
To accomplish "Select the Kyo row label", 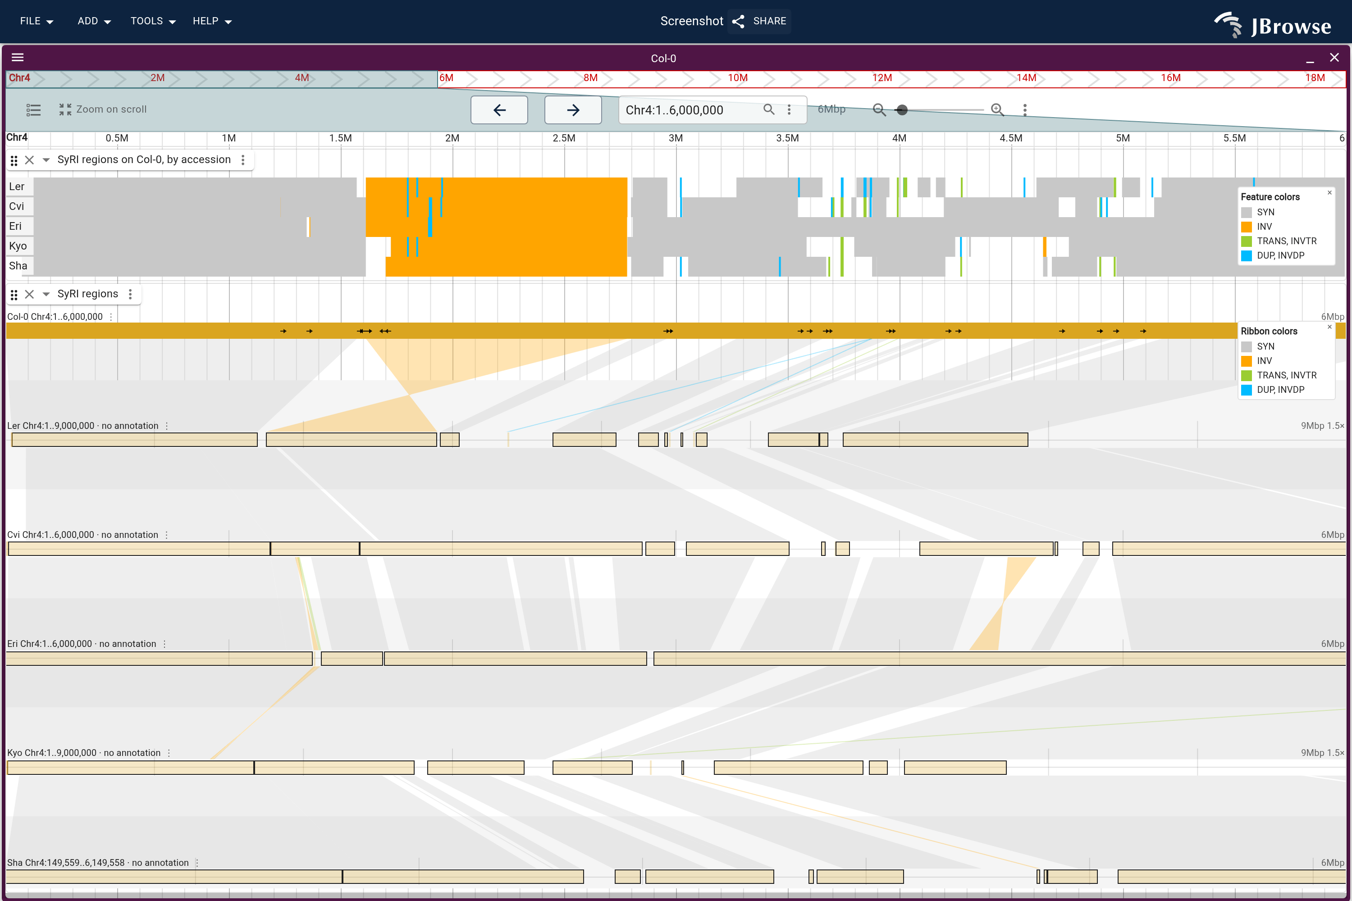I will [19, 246].
